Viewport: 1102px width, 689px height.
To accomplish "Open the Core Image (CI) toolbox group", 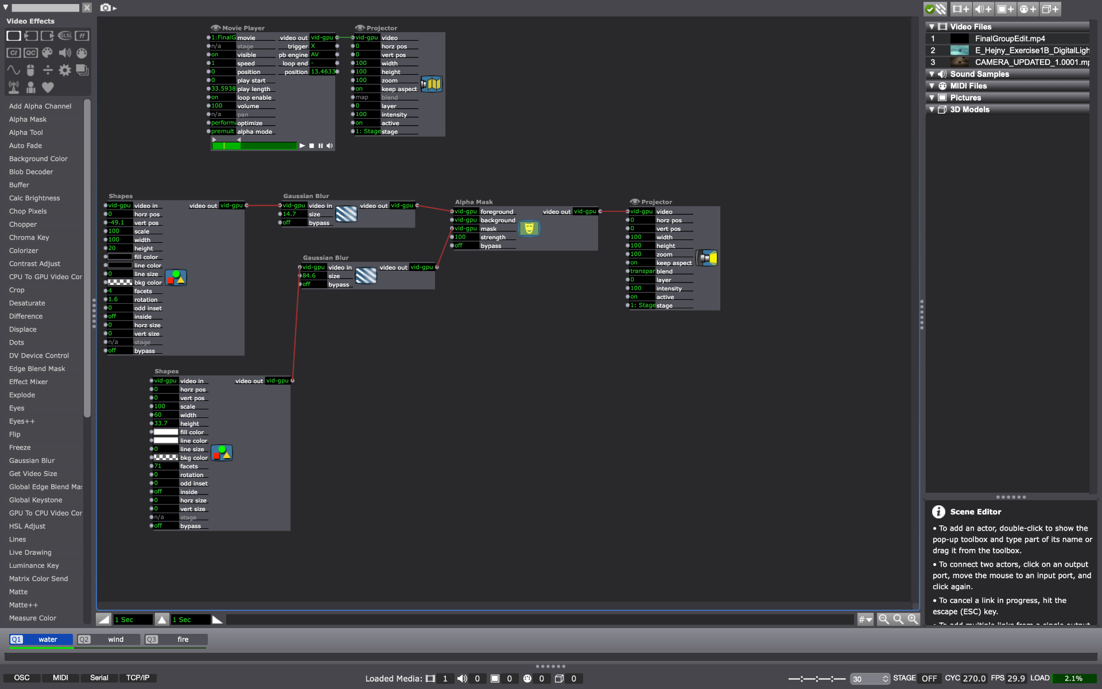I will coord(14,53).
